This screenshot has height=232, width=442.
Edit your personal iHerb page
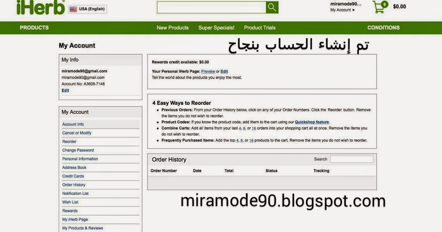click(224, 72)
